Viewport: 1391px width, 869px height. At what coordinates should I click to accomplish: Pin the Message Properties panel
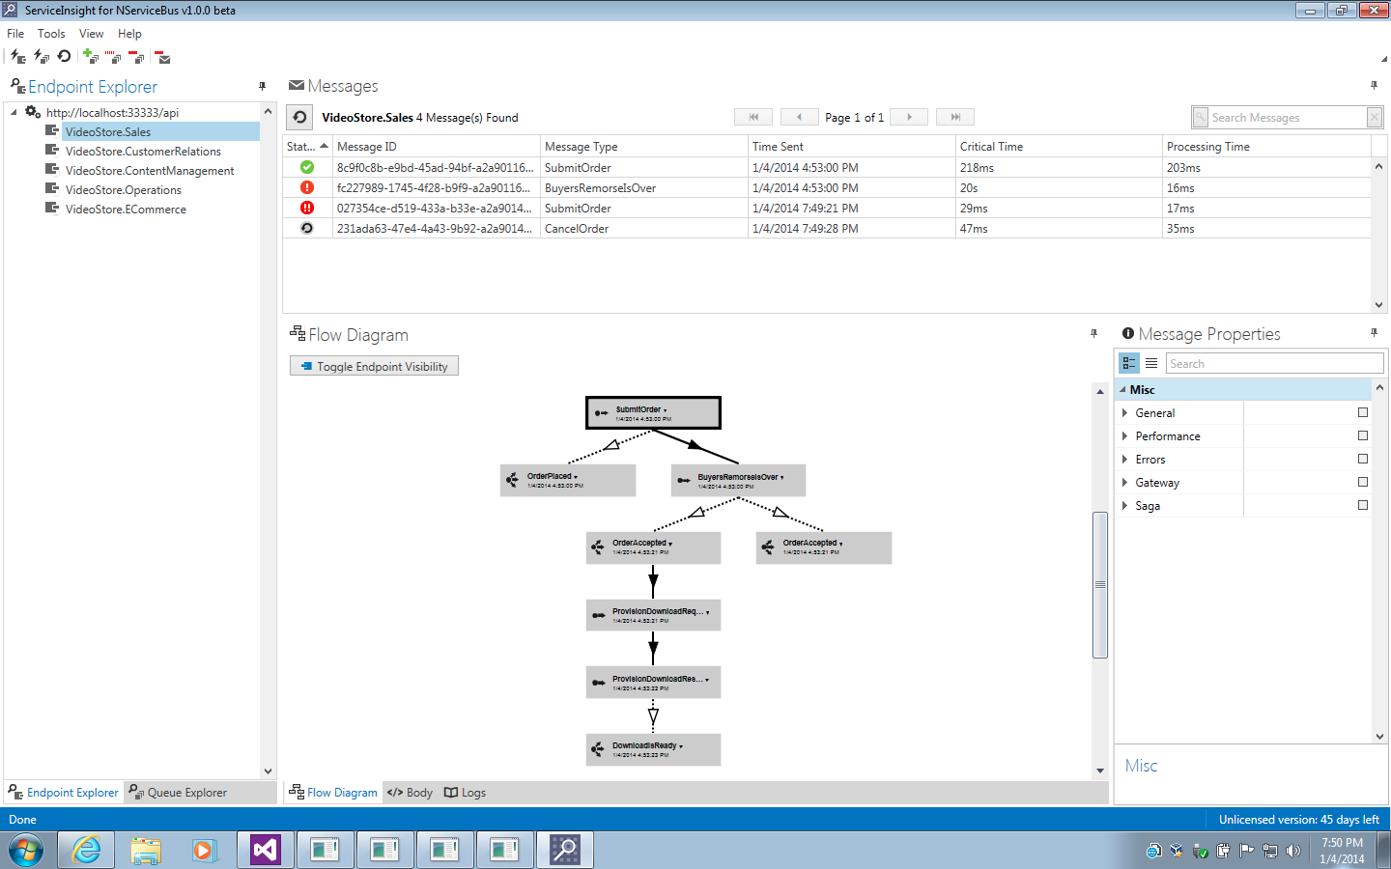(x=1374, y=333)
